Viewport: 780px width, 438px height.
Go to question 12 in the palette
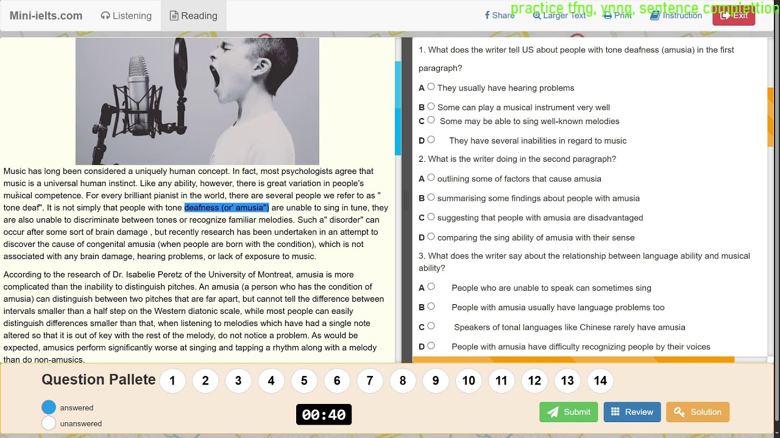click(x=534, y=381)
